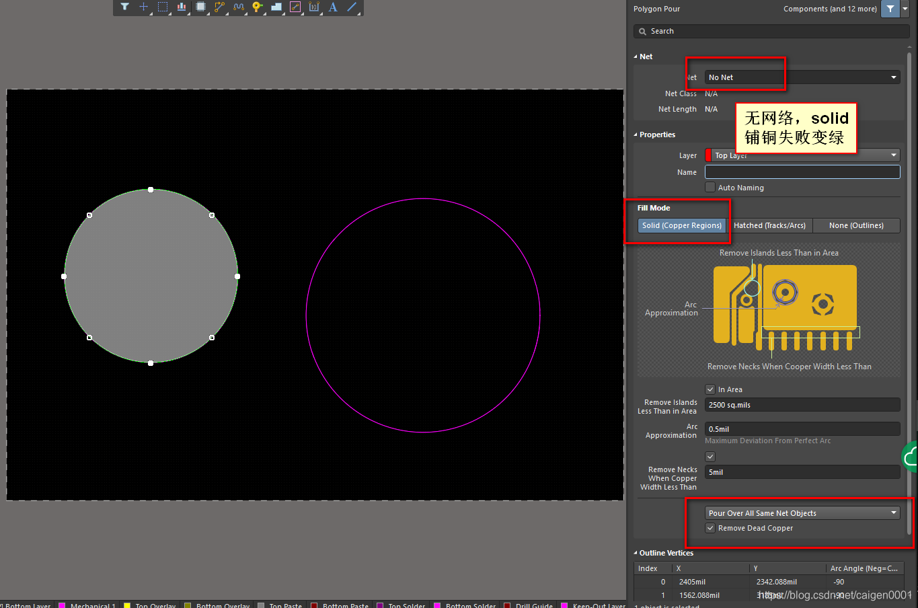Screen dimensions: 918x608
Task: Select the Drill Guide layer tab
Action: (534, 605)
